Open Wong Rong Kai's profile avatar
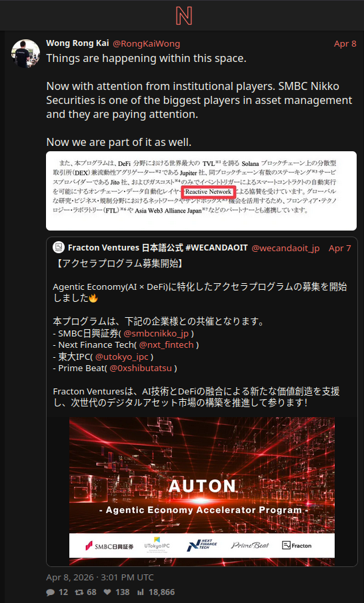The width and height of the screenshot is (364, 603). pyautogui.click(x=25, y=53)
